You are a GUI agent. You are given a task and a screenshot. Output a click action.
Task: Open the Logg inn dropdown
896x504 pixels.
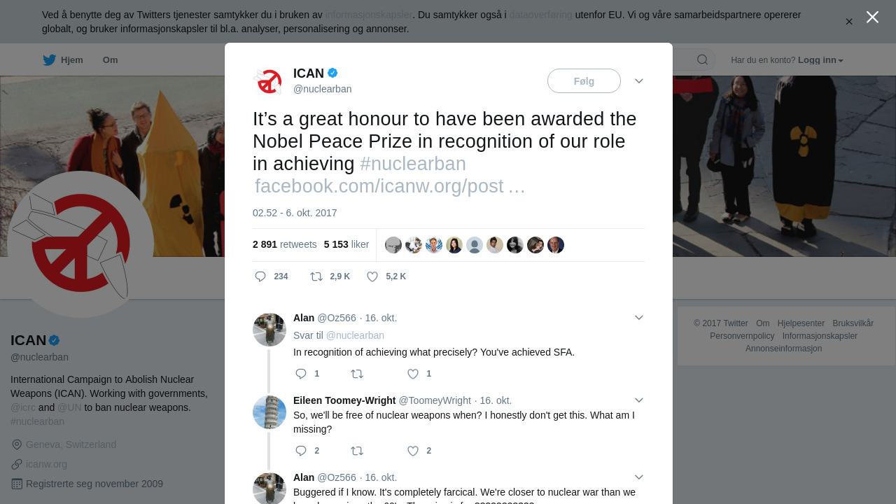(820, 60)
